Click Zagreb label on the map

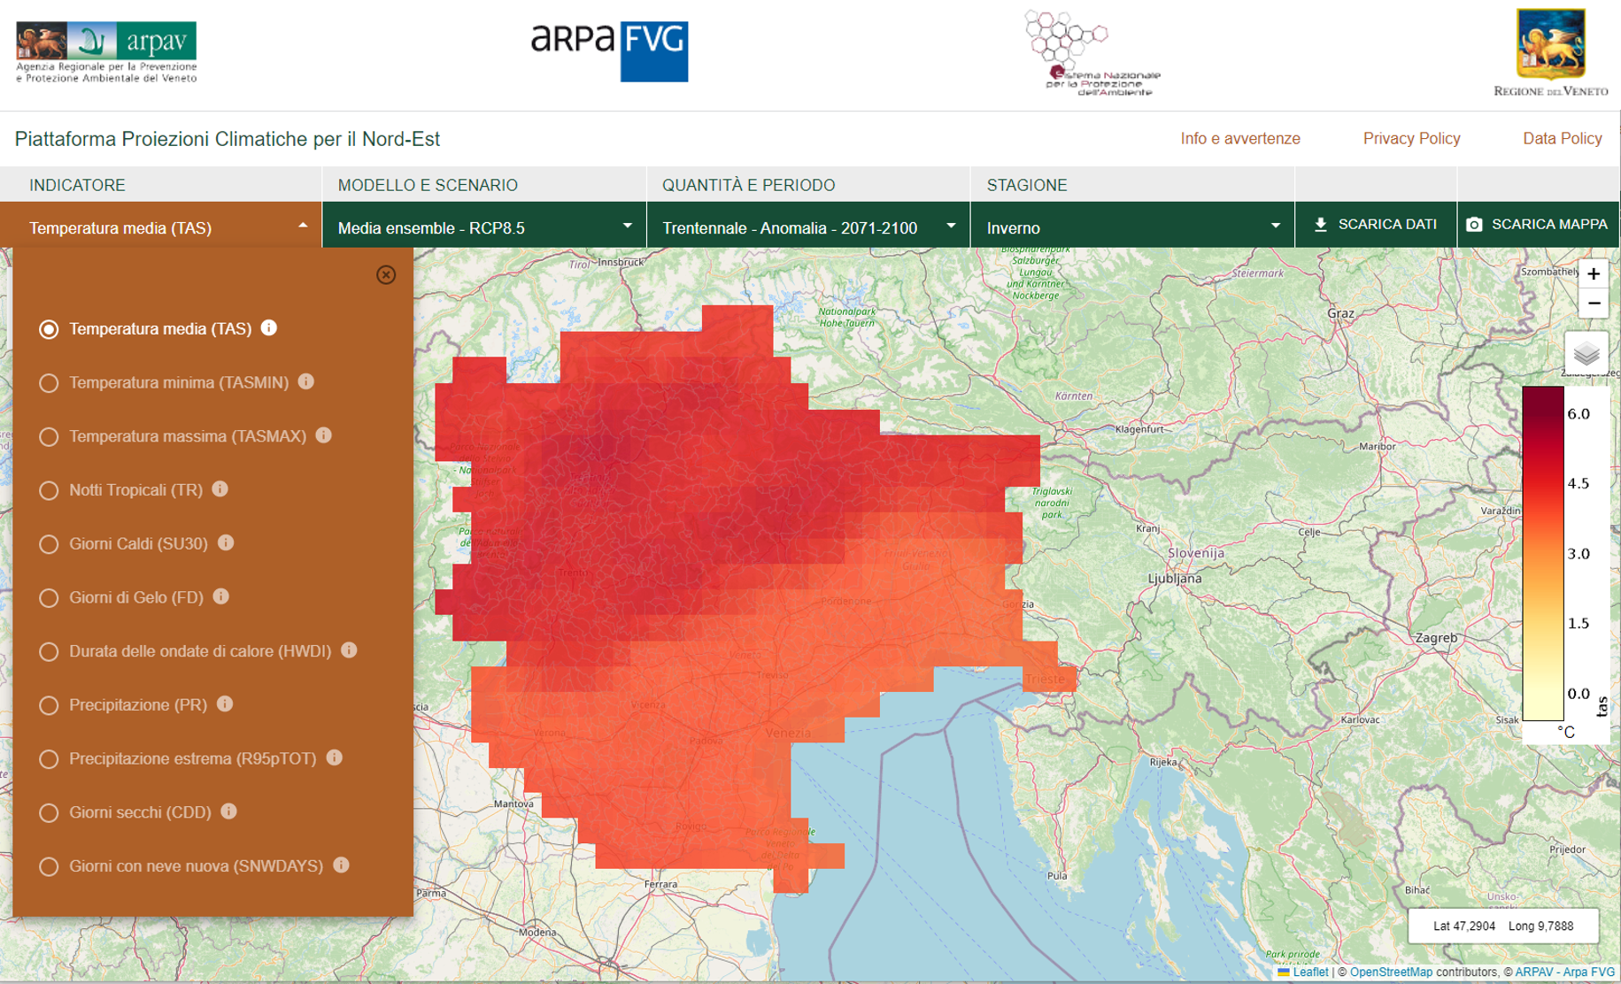coord(1436,637)
